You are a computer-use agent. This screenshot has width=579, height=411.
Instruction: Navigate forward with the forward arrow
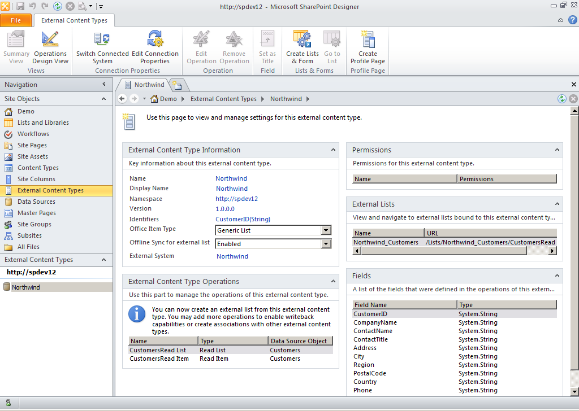click(x=134, y=99)
